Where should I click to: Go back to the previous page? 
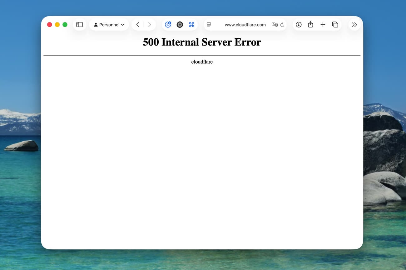click(x=138, y=24)
